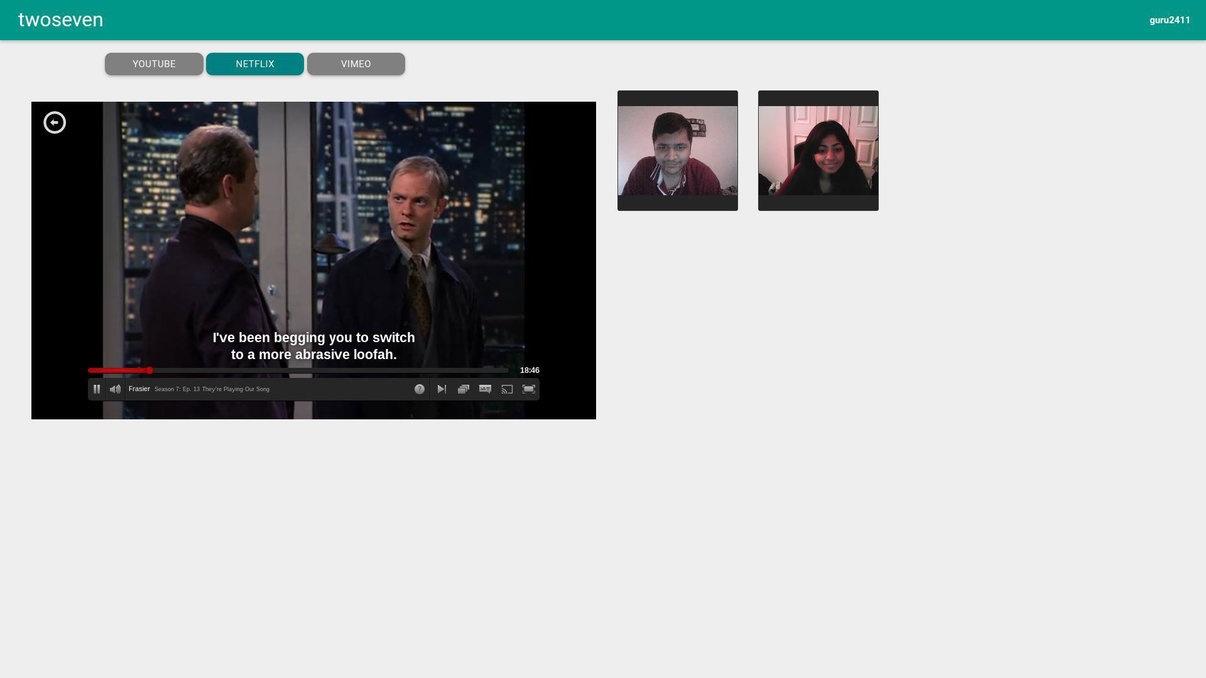
Task: Click the left participant webcam feed
Action: (677, 151)
